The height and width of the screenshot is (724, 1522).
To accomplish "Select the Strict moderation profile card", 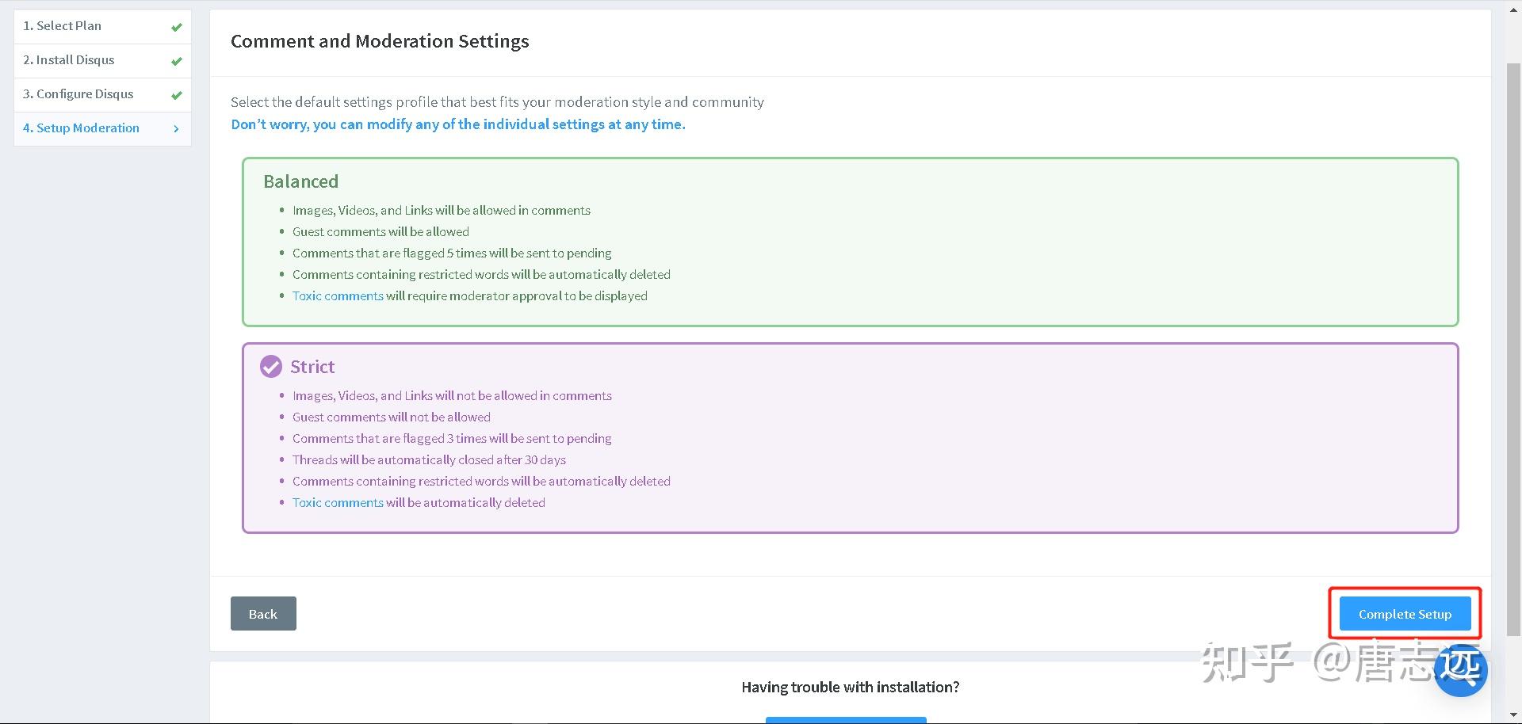I will pos(850,438).
